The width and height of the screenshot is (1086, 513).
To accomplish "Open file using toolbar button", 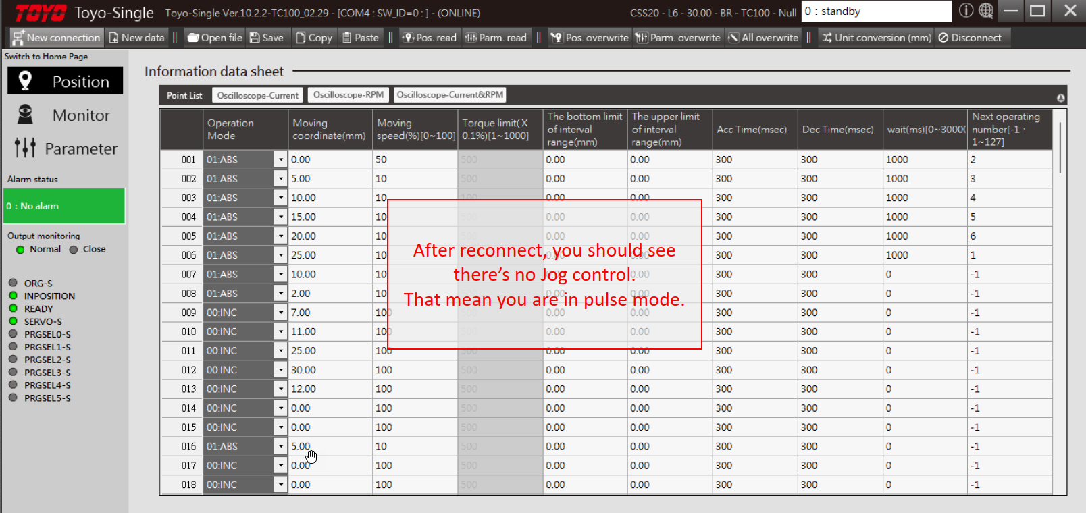I will tap(215, 38).
